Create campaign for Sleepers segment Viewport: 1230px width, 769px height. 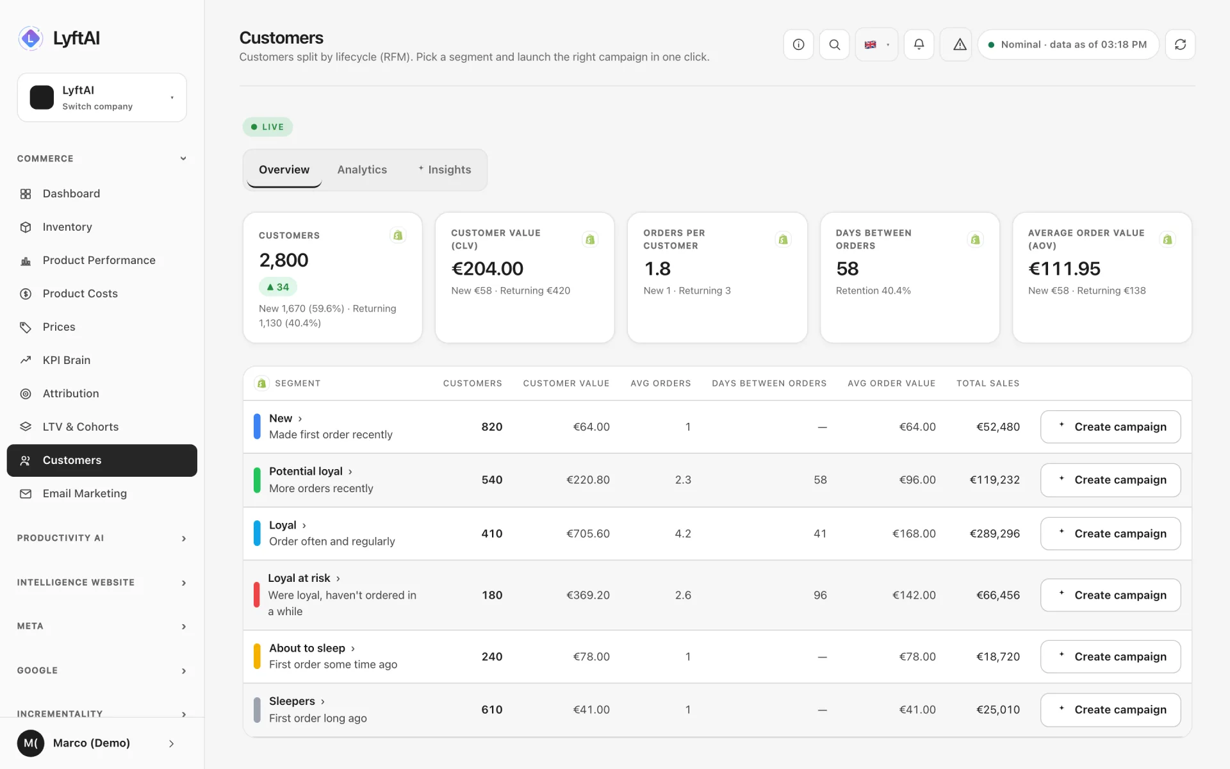click(1110, 710)
